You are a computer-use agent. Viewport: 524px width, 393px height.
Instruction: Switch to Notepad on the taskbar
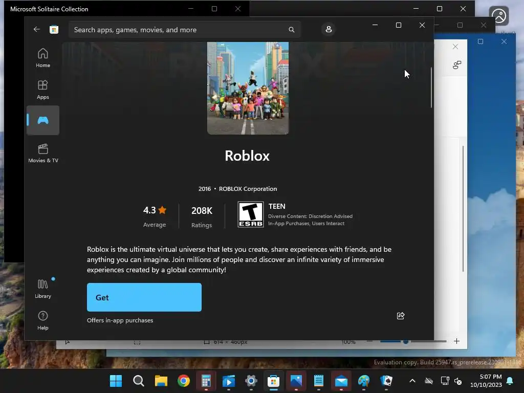point(318,381)
